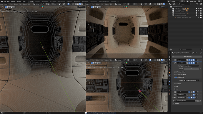Collapse the ComponentSockets collection

[x=171, y=15]
